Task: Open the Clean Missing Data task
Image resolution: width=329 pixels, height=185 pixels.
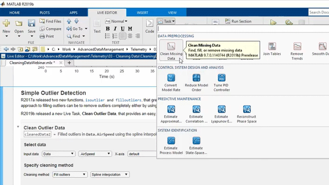Action: (171, 50)
